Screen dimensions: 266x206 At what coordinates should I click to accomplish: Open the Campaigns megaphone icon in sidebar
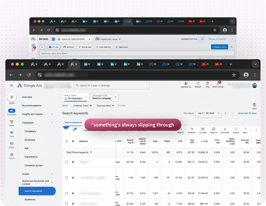[12, 111]
